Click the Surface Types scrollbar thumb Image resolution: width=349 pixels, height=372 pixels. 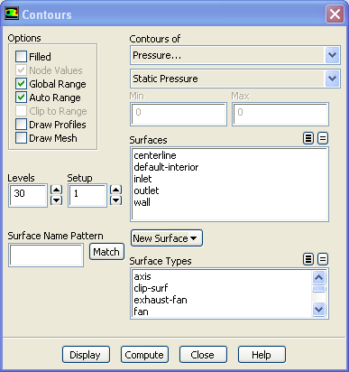point(318,289)
